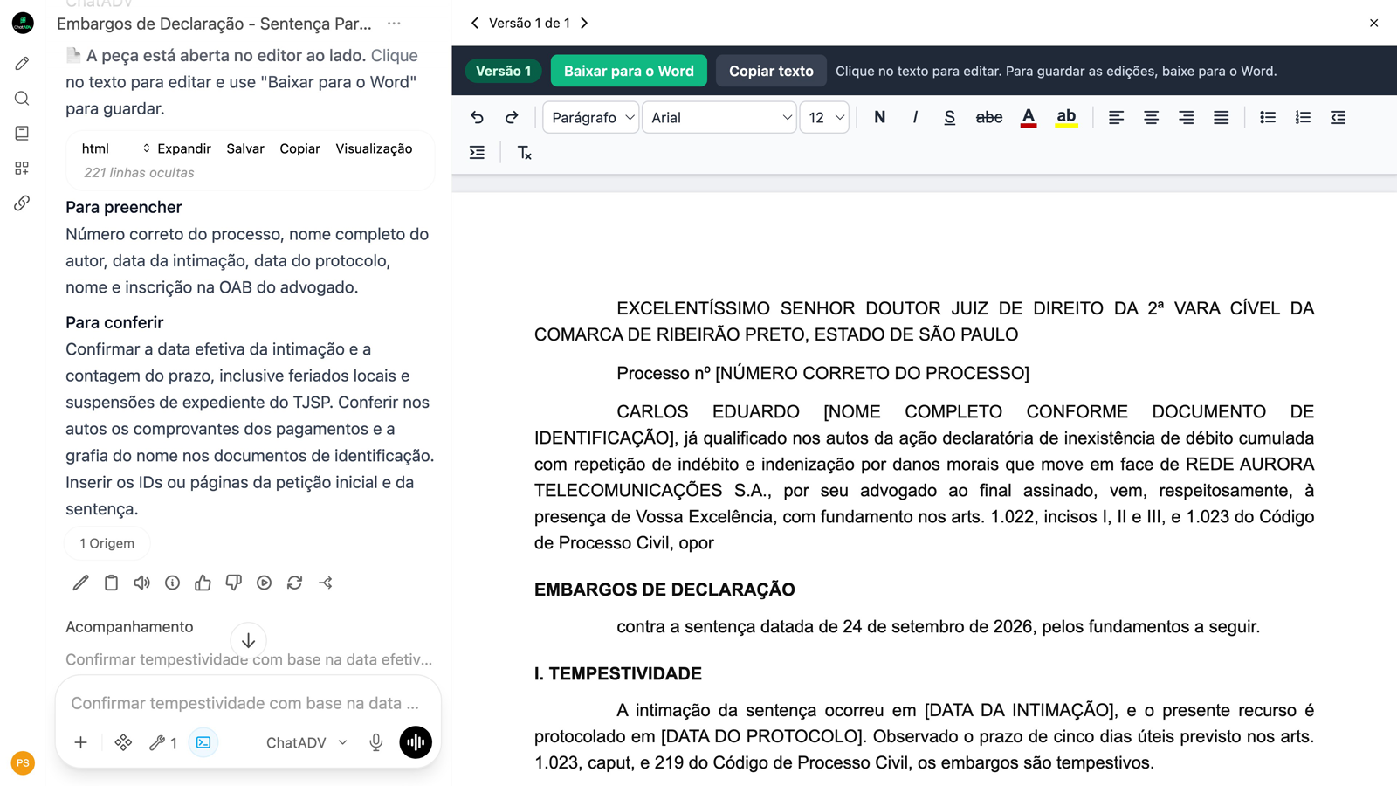Click the microphone dictation icon
This screenshot has height=786, width=1397.
pyautogui.click(x=375, y=742)
